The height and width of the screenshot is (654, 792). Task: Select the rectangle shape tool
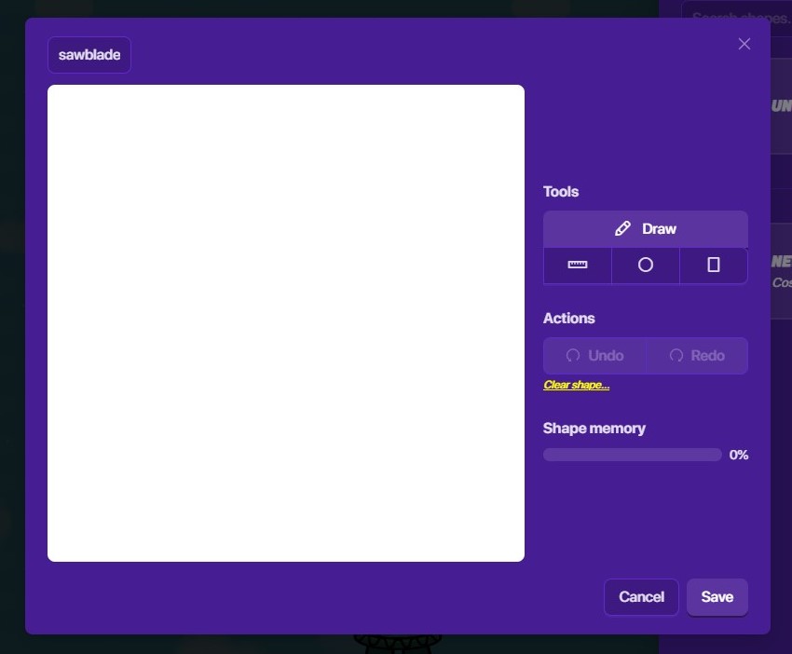[x=714, y=266]
